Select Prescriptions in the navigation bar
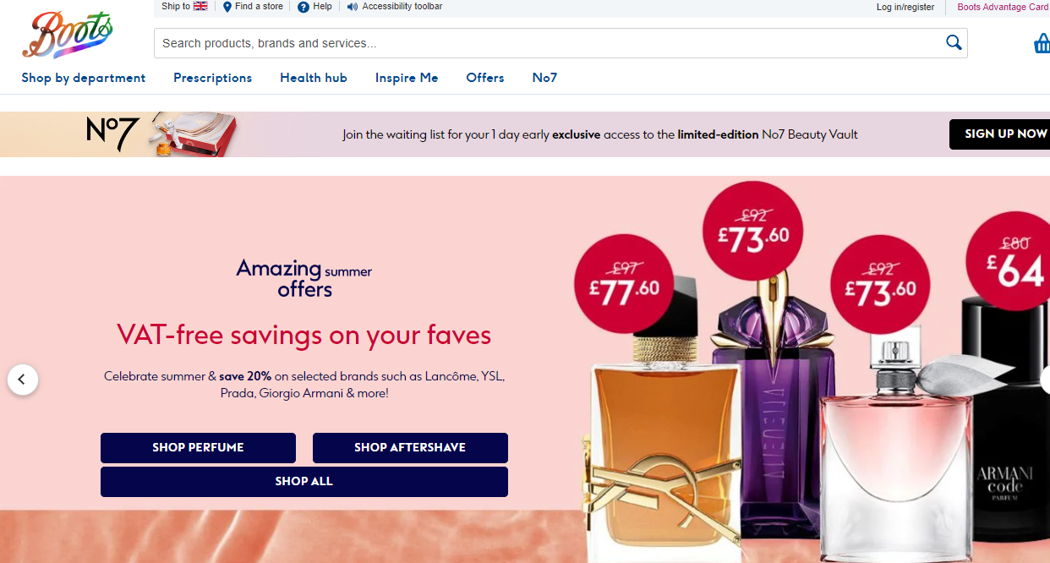The image size is (1050, 563). tap(213, 78)
